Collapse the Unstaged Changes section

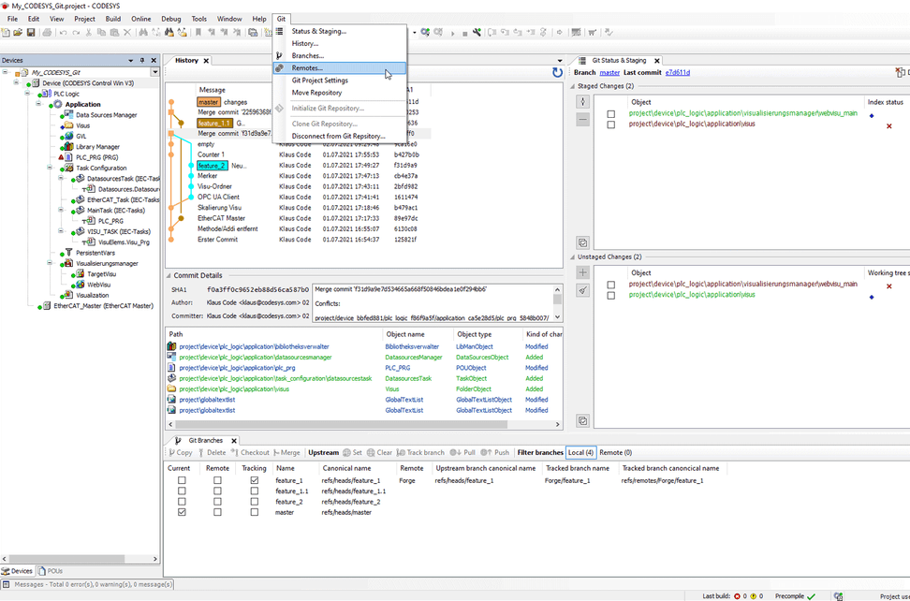pos(573,257)
